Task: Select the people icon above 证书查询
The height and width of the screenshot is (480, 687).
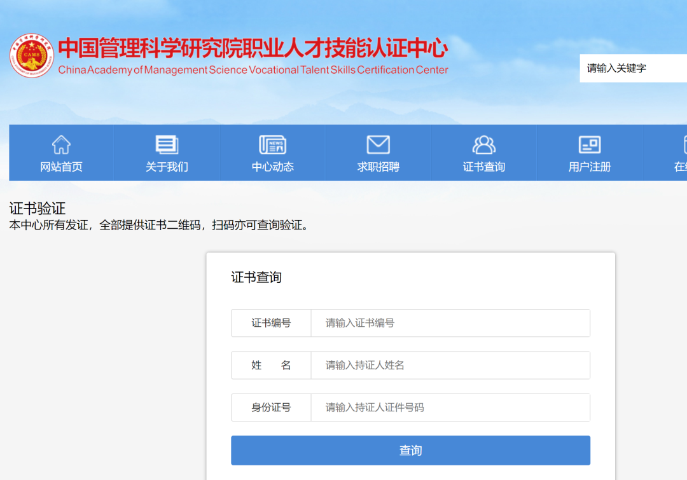Action: (x=484, y=144)
